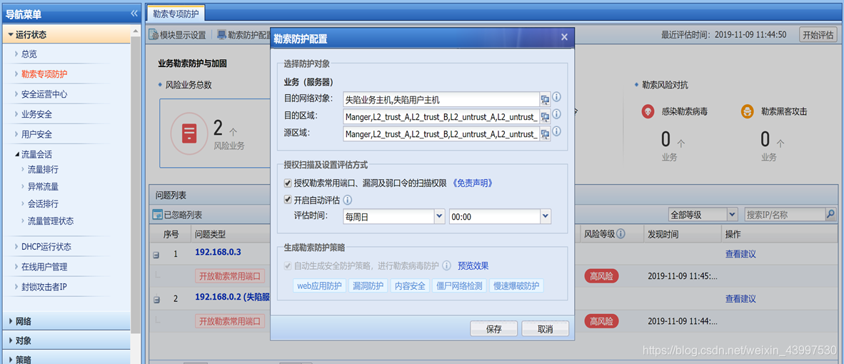Click the 取消 button

546,329
